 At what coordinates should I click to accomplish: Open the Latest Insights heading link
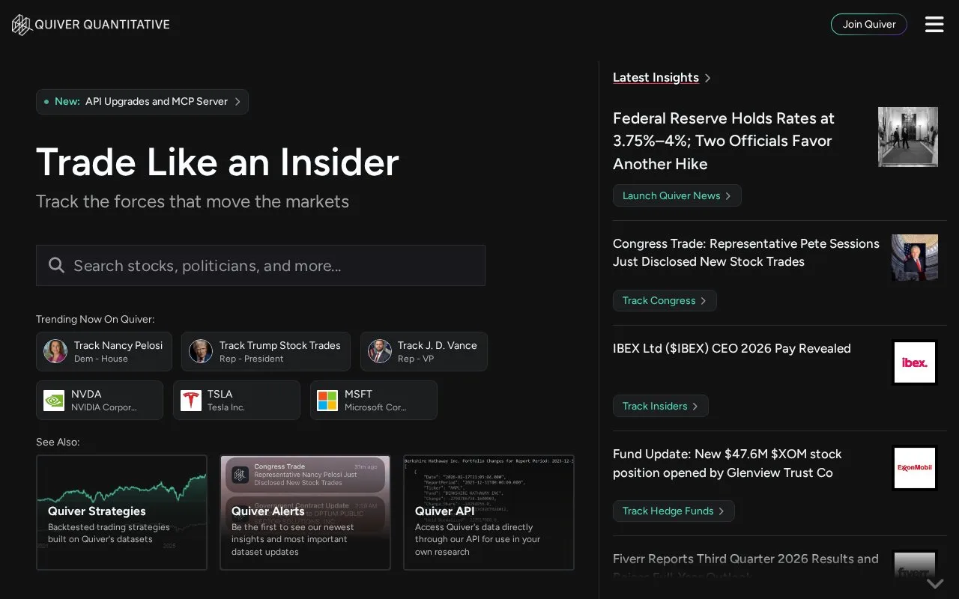(x=656, y=78)
